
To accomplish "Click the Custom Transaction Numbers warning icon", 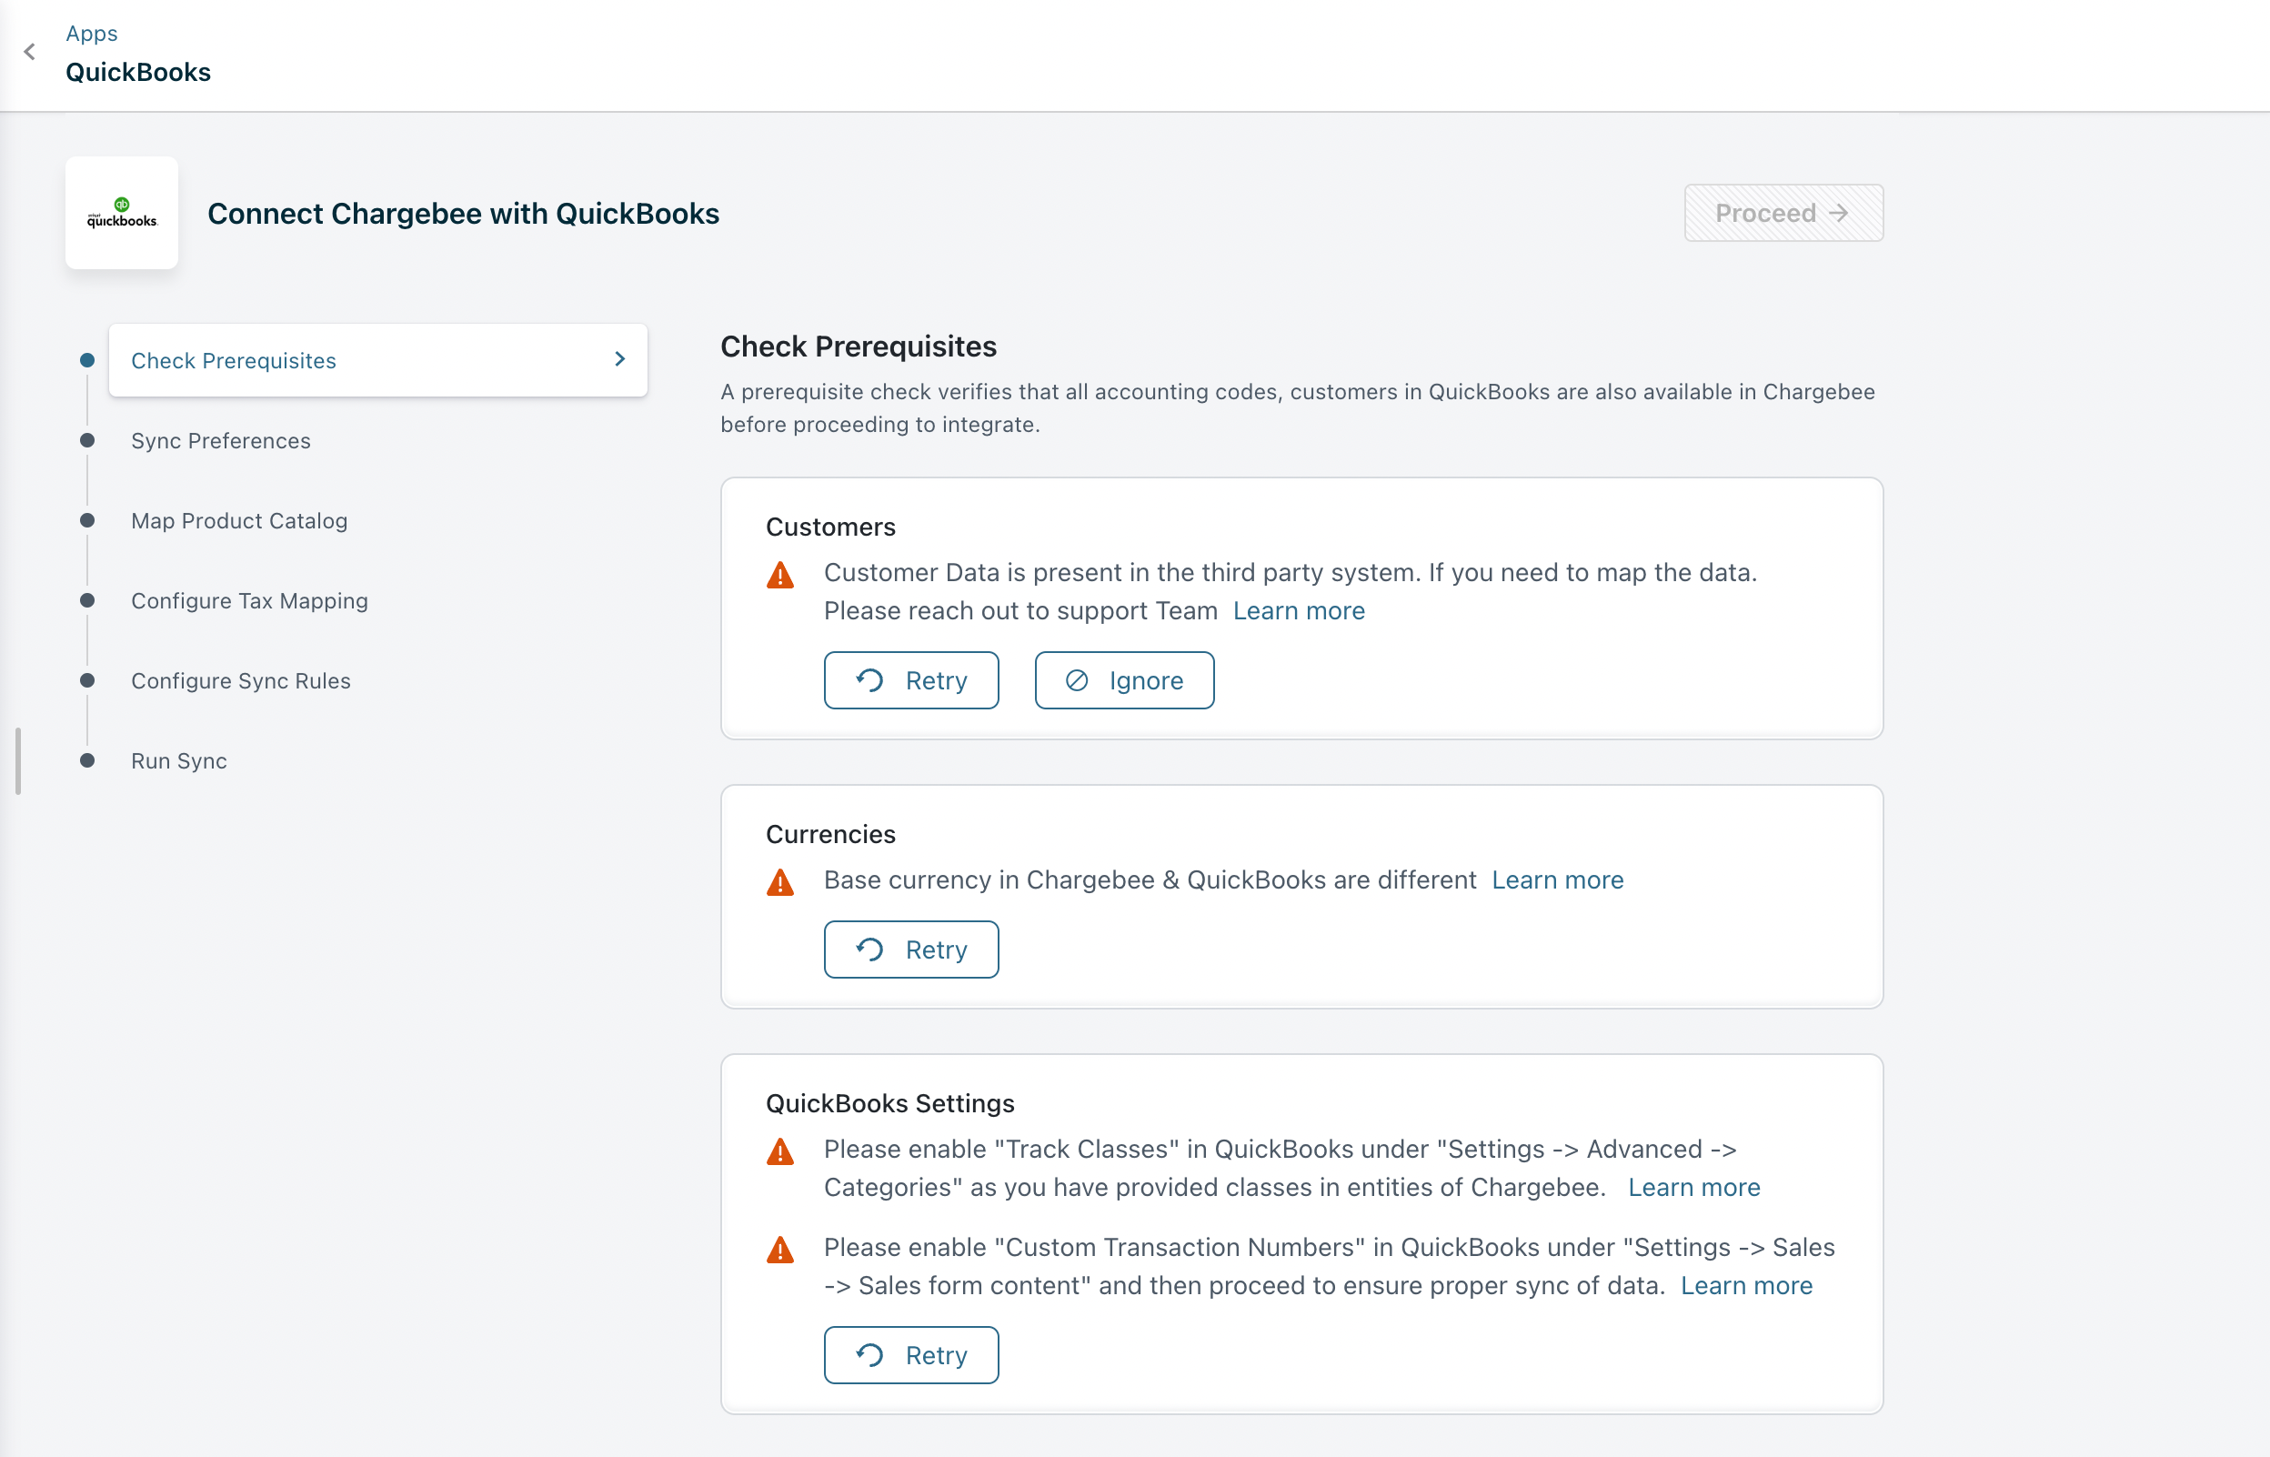I will 780,1251.
